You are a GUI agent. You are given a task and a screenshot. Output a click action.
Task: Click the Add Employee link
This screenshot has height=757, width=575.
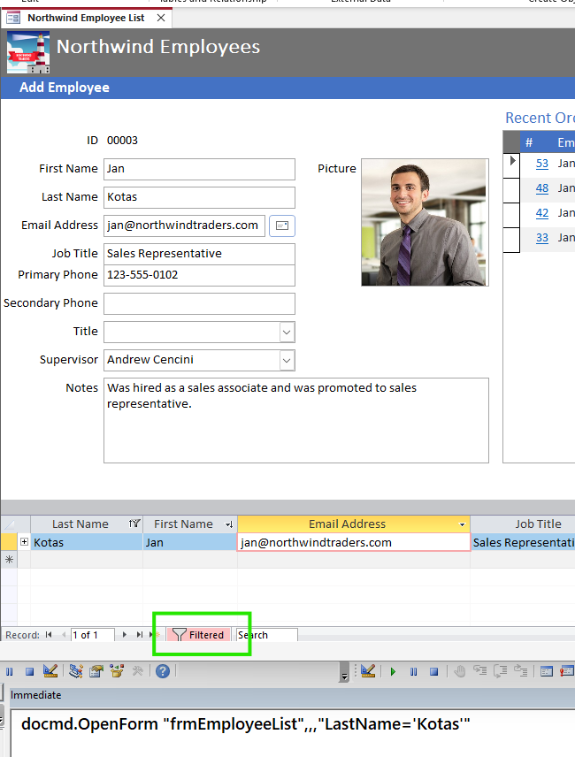click(x=65, y=88)
